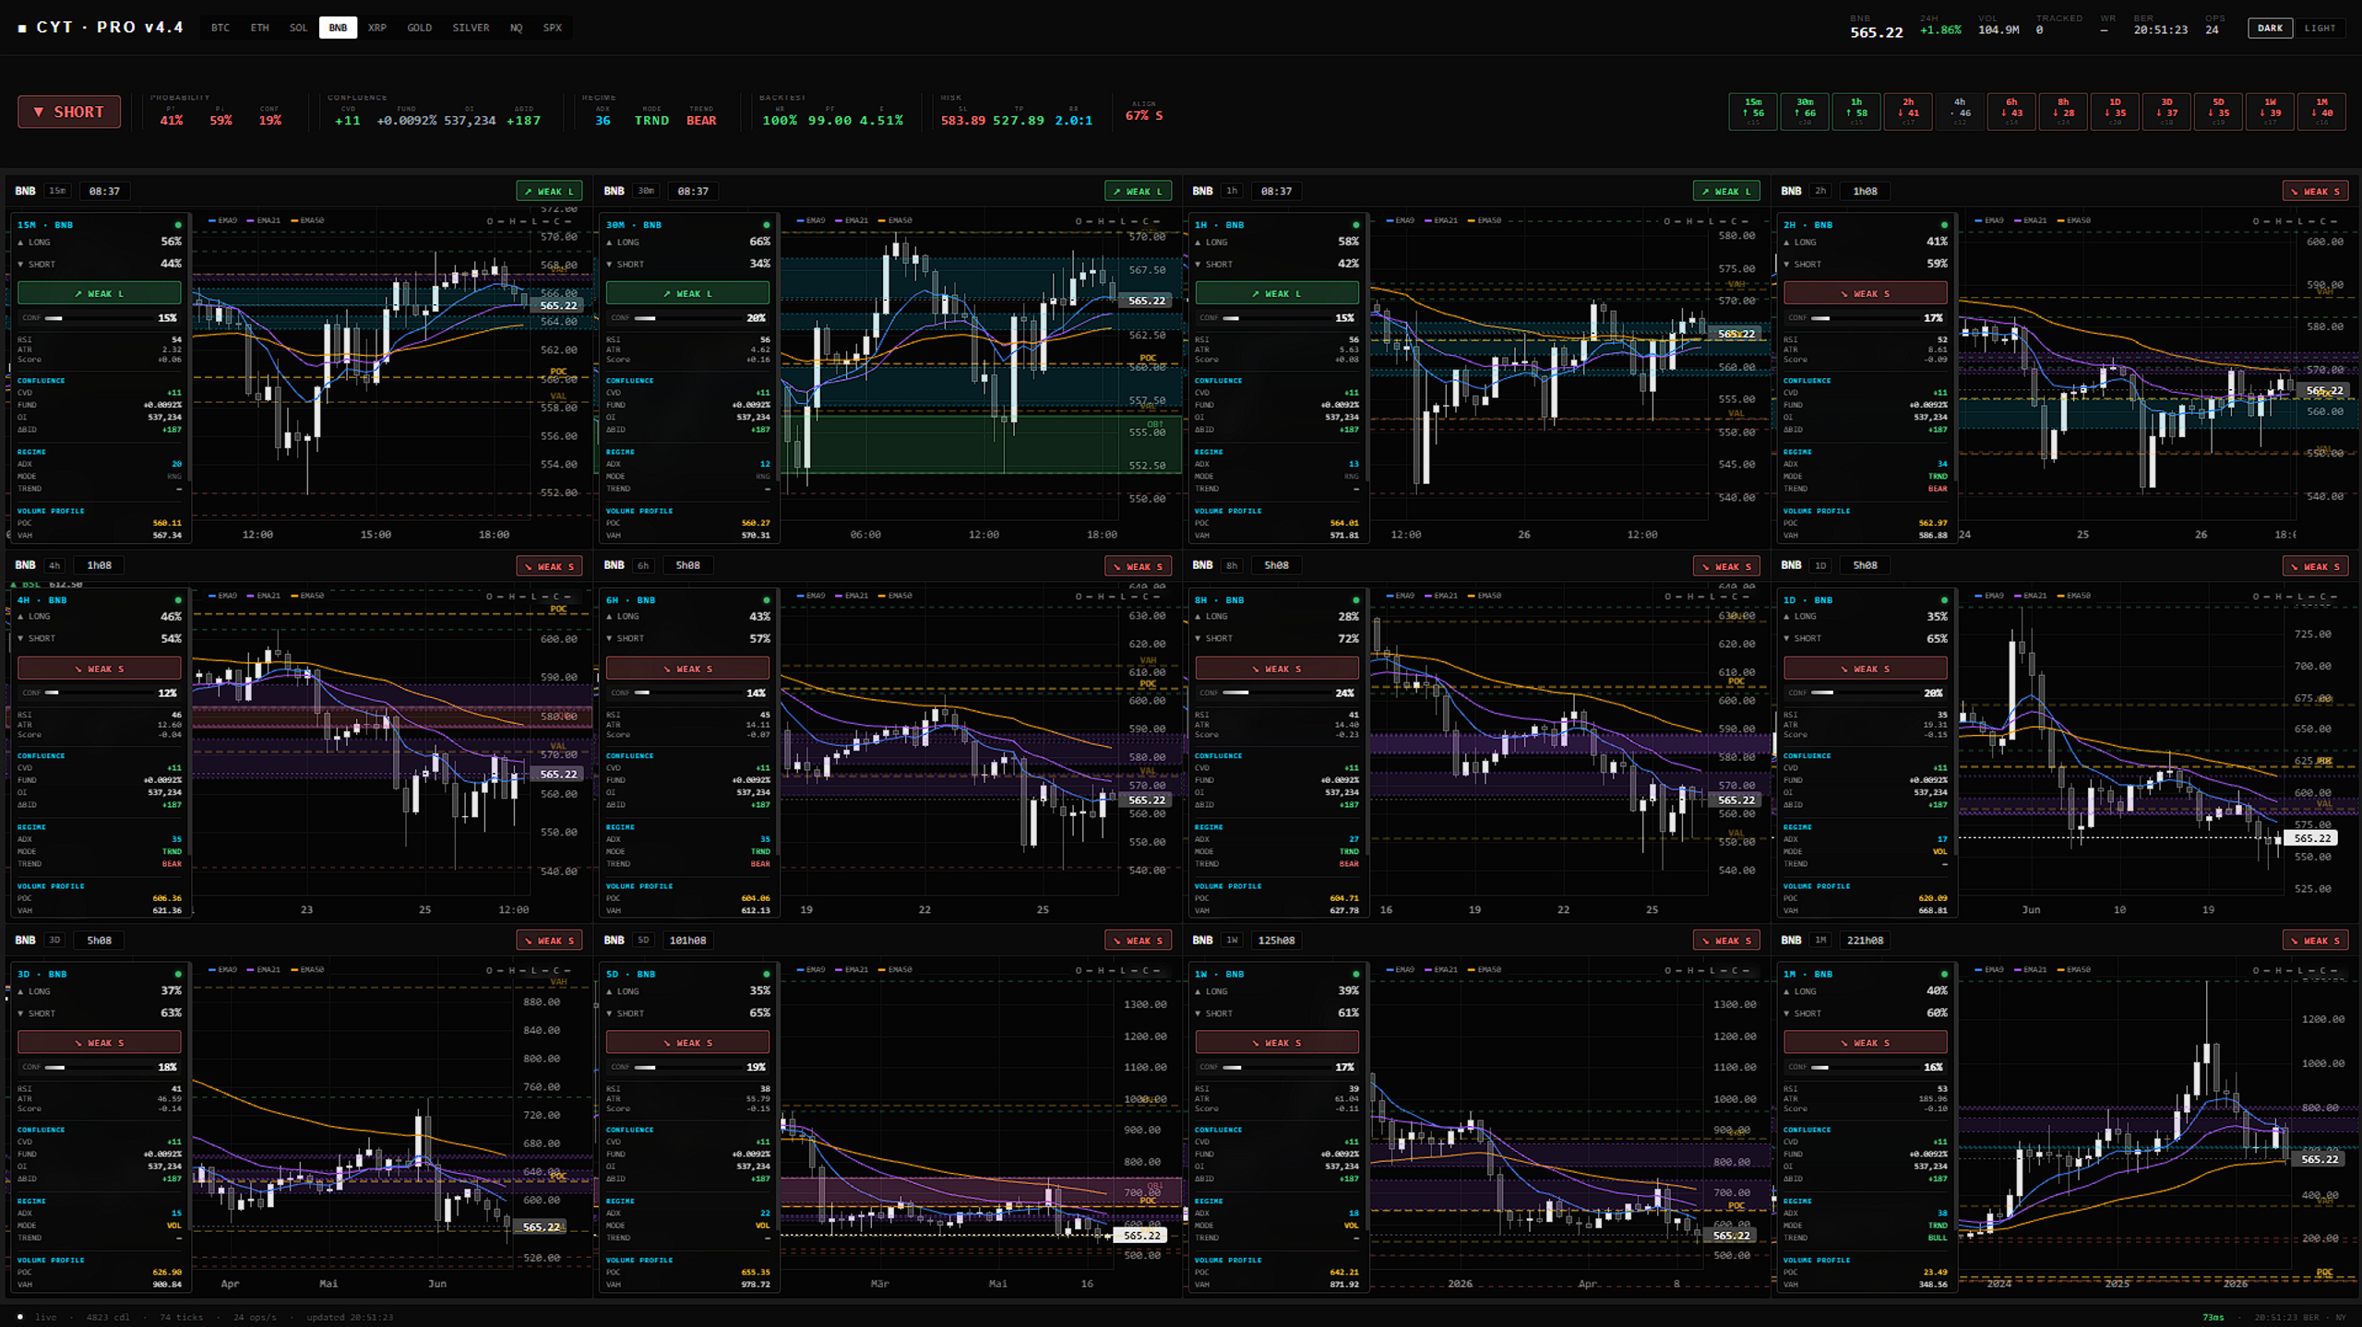Click the SHORT direction badge
Image resolution: width=2362 pixels, height=1327 pixels.
tap(69, 112)
